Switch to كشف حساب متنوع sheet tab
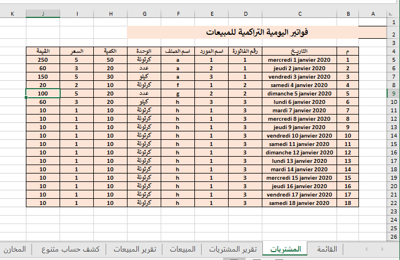Screen dimensions: 400x260 click(x=70, y=249)
